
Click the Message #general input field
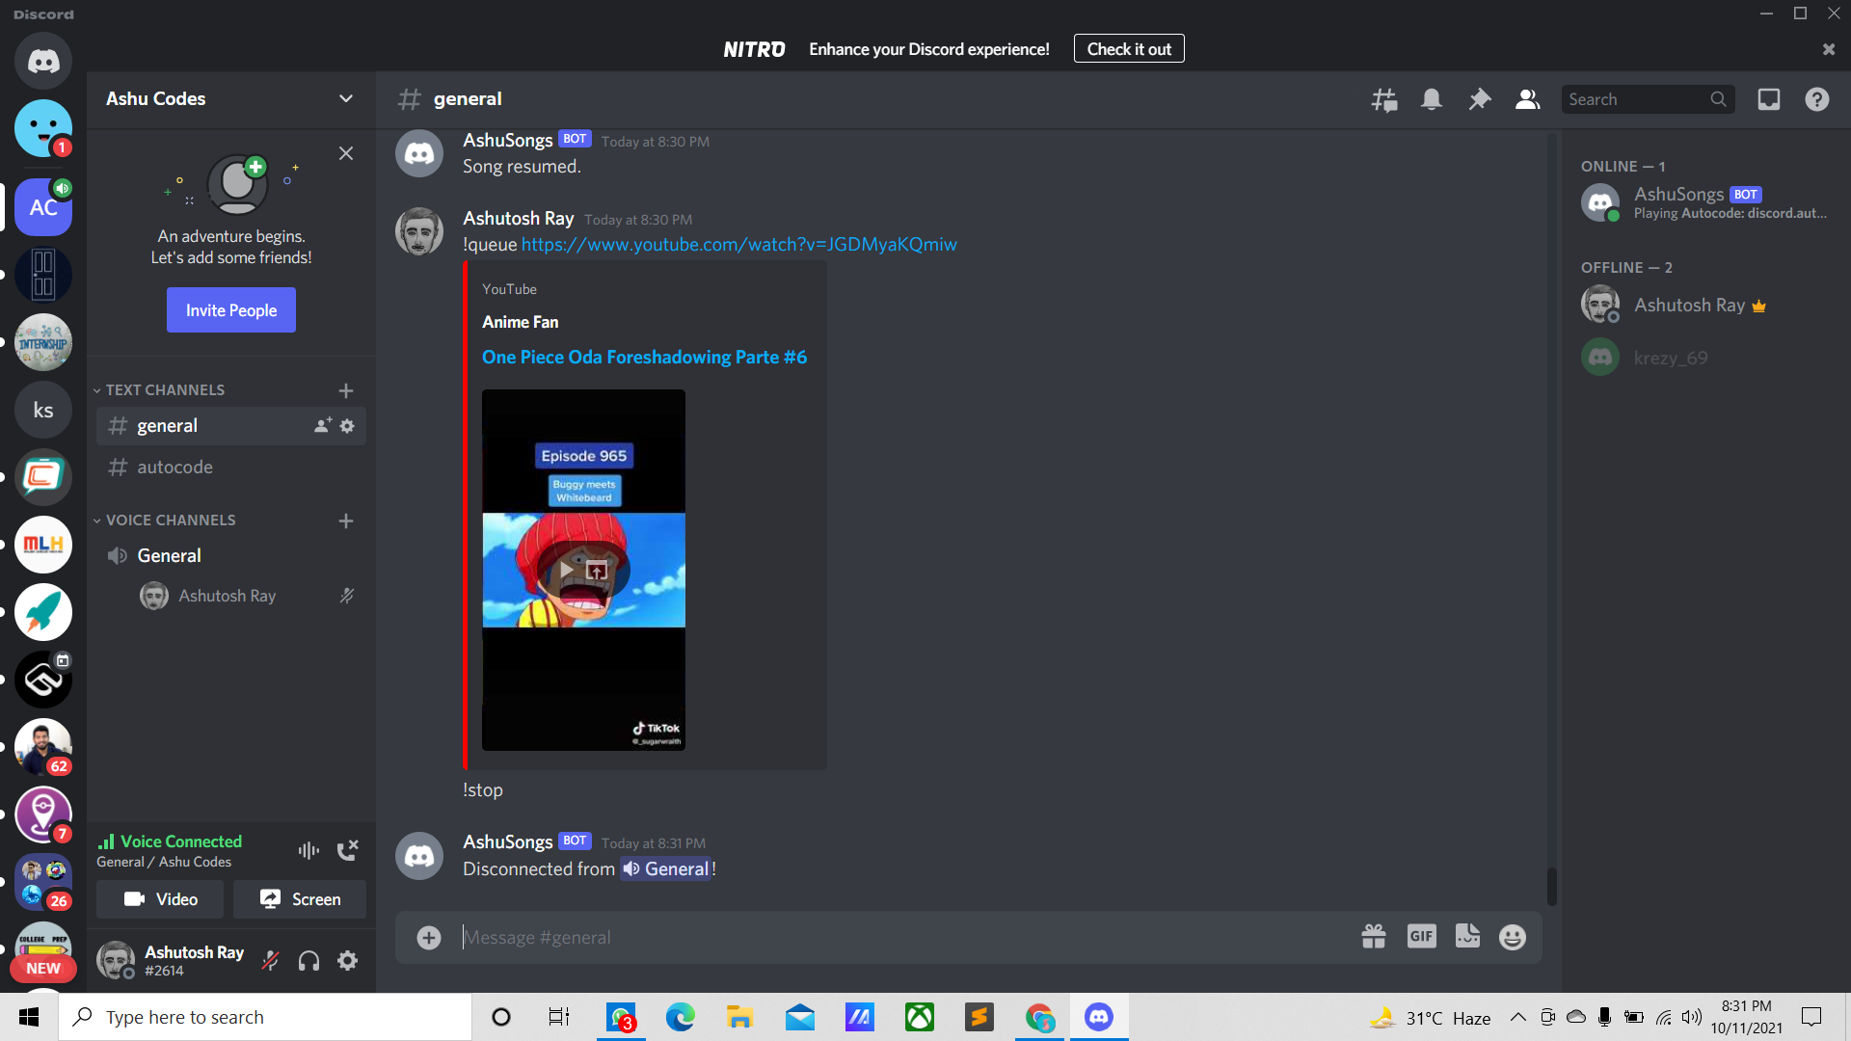coord(868,937)
